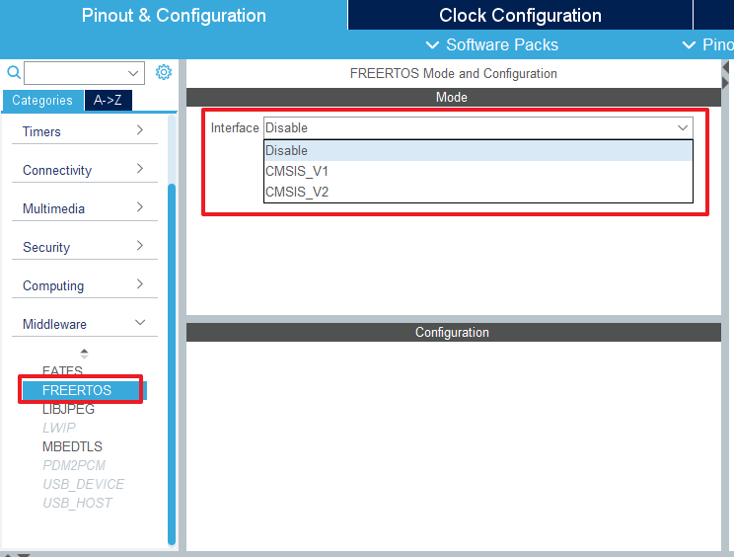The height and width of the screenshot is (557, 734).
Task: Expand the Multimedia category
Action: coord(84,208)
